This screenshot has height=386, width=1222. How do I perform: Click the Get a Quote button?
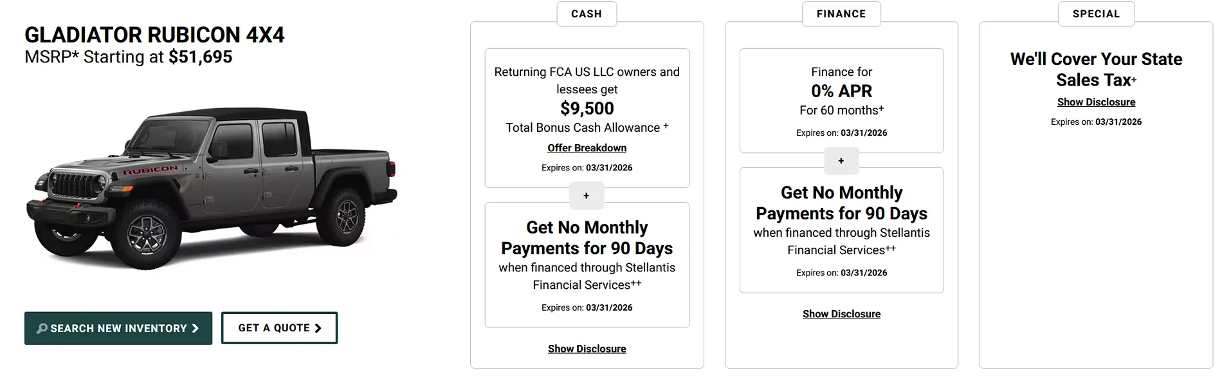[279, 328]
